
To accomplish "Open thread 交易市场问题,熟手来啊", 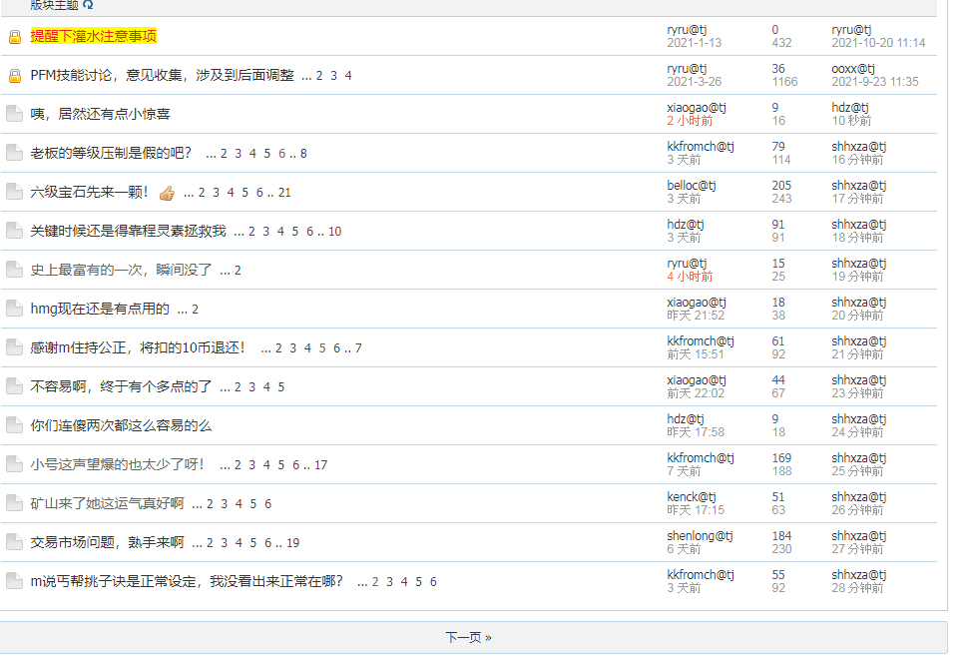I will [x=108, y=542].
